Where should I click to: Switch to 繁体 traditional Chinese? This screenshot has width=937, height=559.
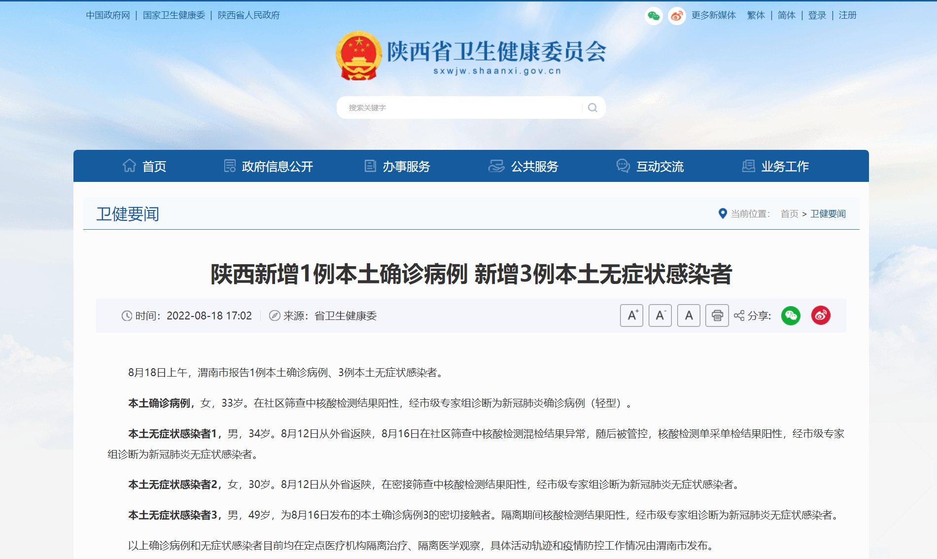coord(756,15)
